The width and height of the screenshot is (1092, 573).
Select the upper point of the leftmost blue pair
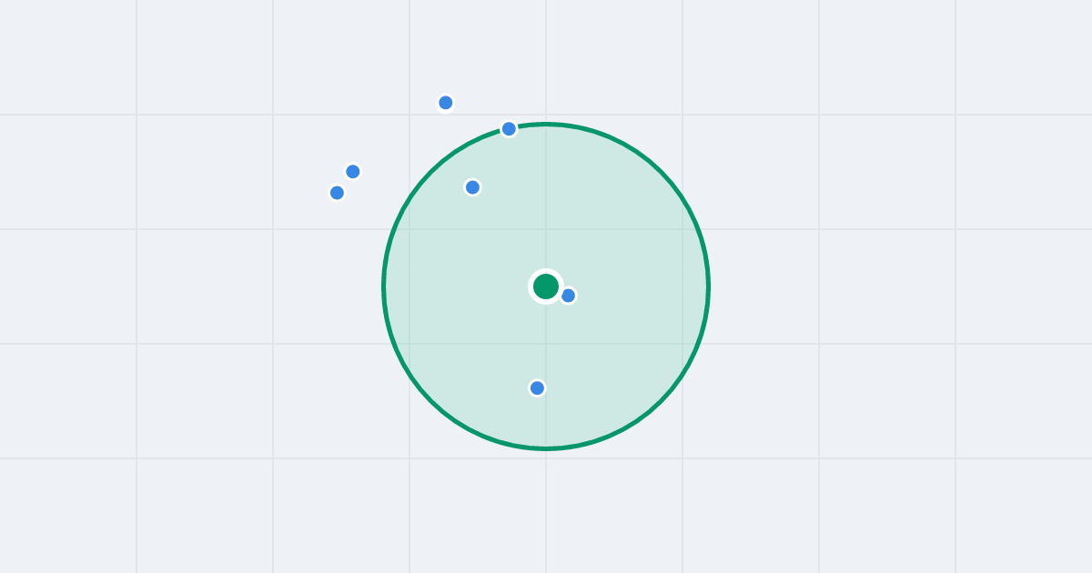tap(353, 172)
